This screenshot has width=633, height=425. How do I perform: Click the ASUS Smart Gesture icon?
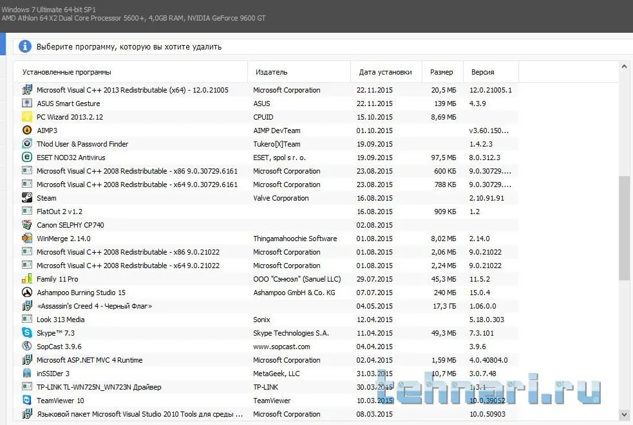tap(27, 104)
